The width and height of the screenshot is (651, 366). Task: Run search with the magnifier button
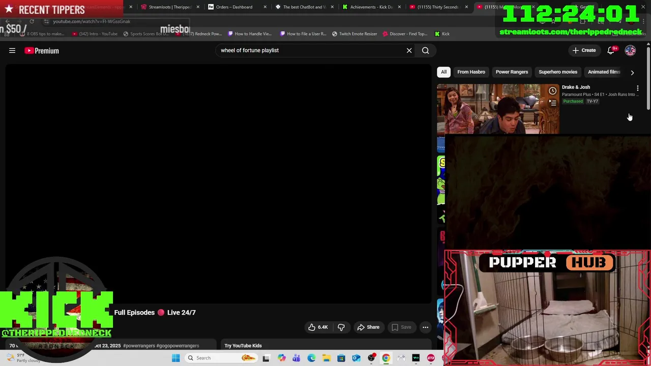[426, 50]
